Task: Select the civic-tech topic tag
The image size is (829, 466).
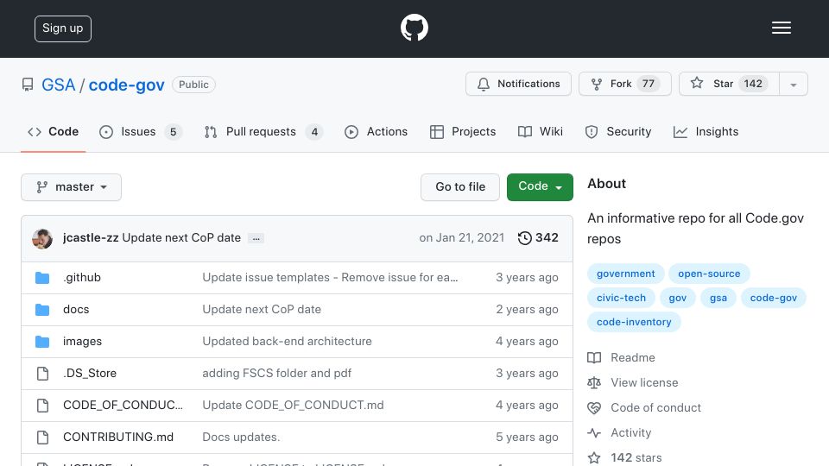Action: pyautogui.click(x=621, y=298)
